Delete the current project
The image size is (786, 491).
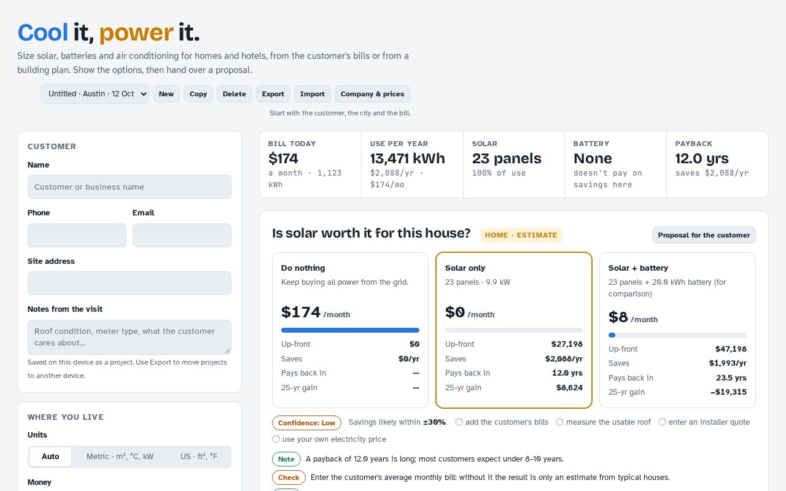pyautogui.click(x=234, y=94)
